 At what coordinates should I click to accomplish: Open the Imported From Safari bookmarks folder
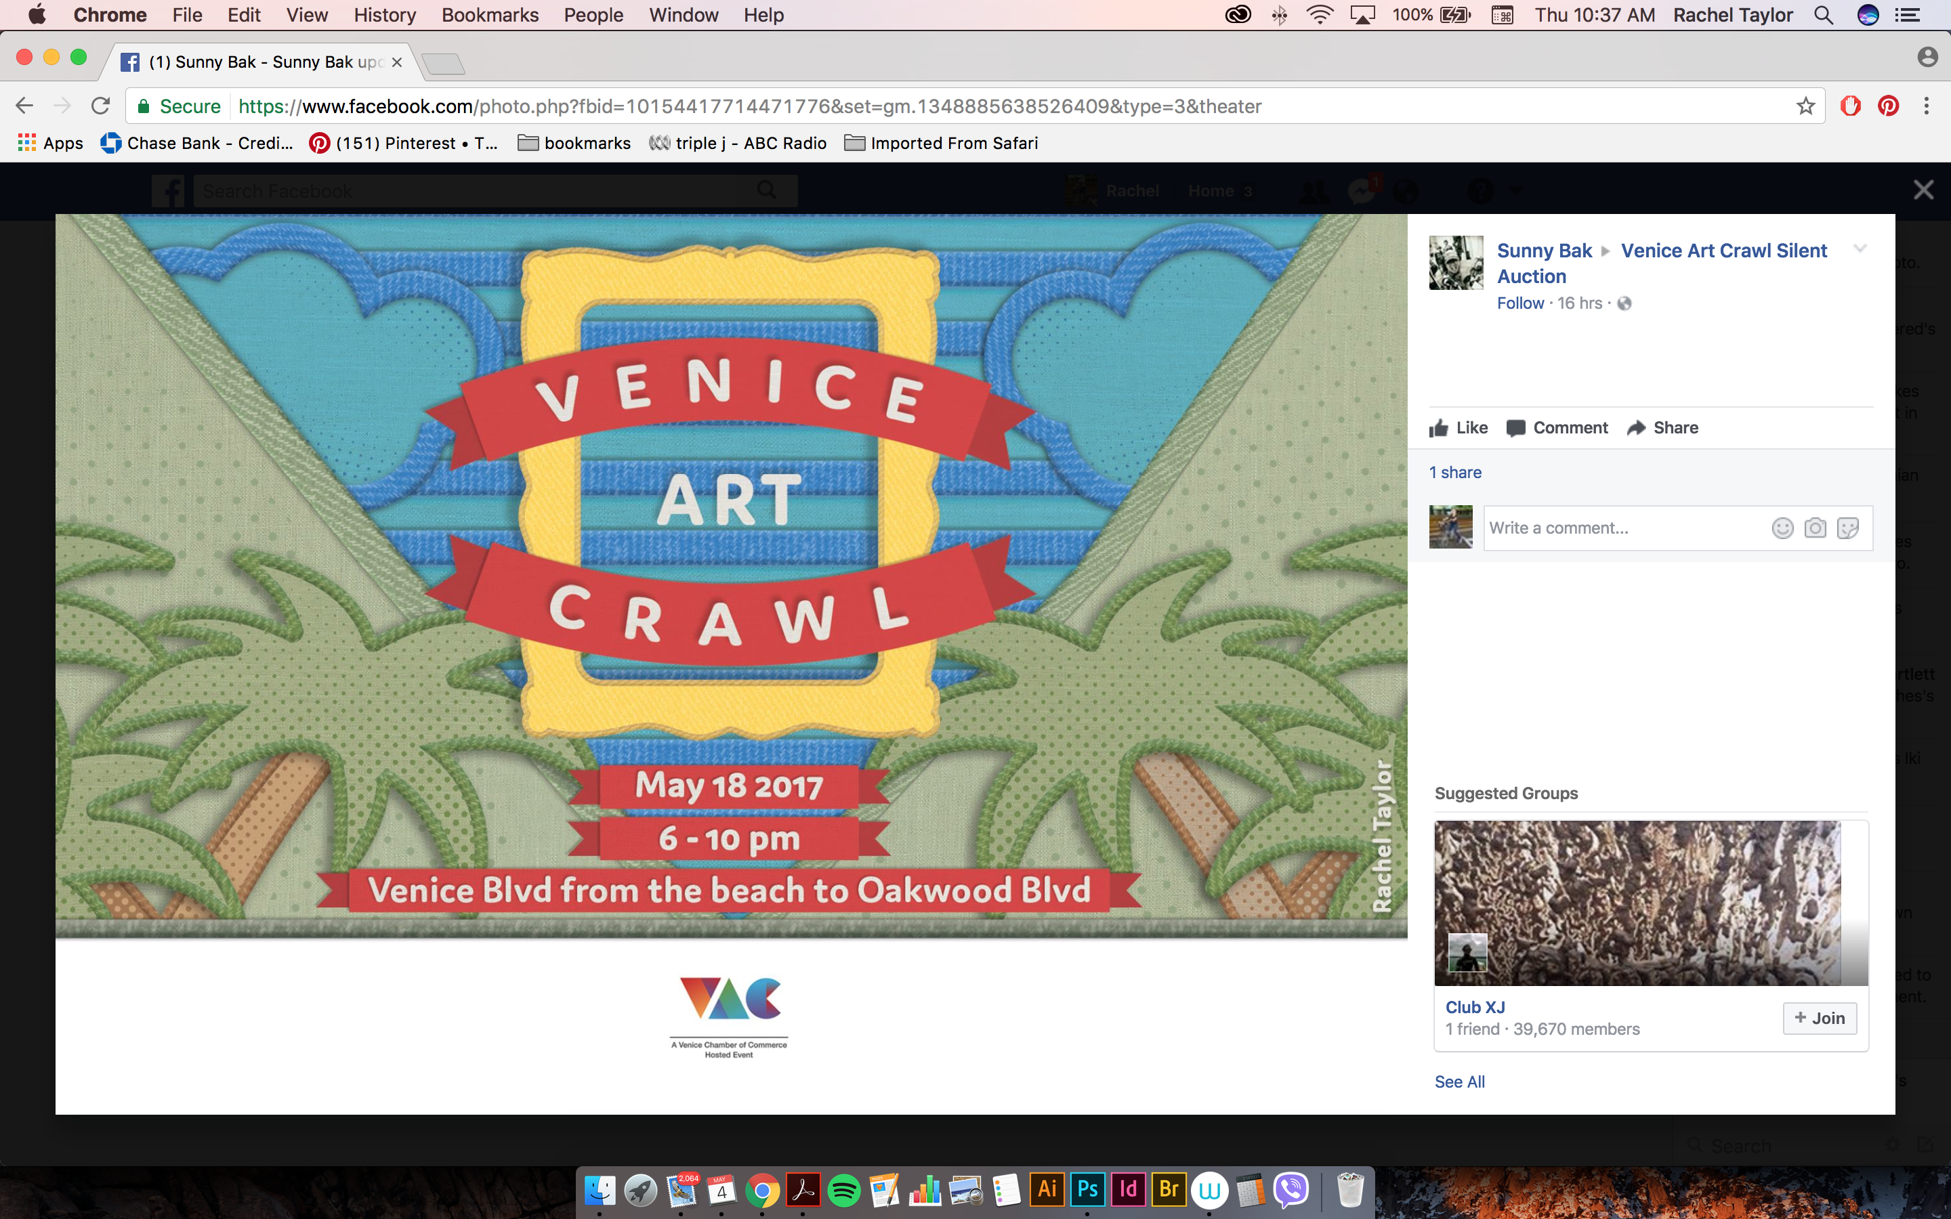[941, 144]
